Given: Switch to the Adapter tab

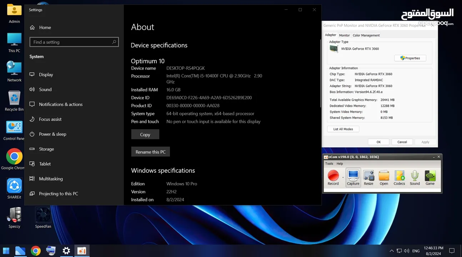Looking at the screenshot, I should [330, 35].
